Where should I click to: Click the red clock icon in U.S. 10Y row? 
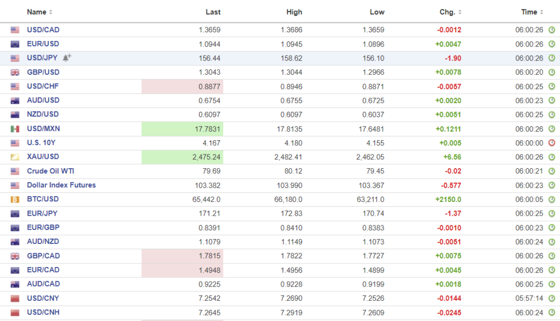tap(551, 143)
